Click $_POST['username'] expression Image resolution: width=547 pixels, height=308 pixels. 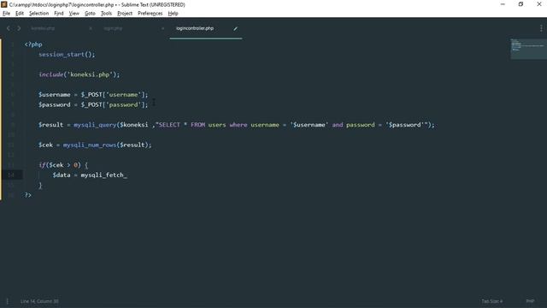coord(113,95)
